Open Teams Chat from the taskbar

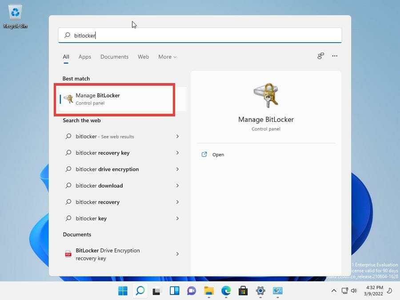click(192, 291)
